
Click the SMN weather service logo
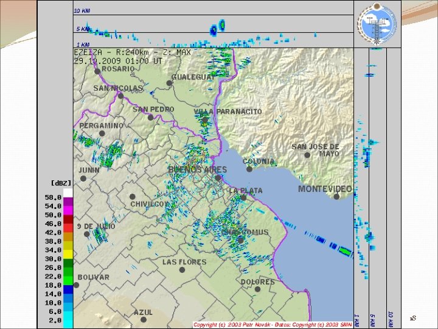[377, 24]
